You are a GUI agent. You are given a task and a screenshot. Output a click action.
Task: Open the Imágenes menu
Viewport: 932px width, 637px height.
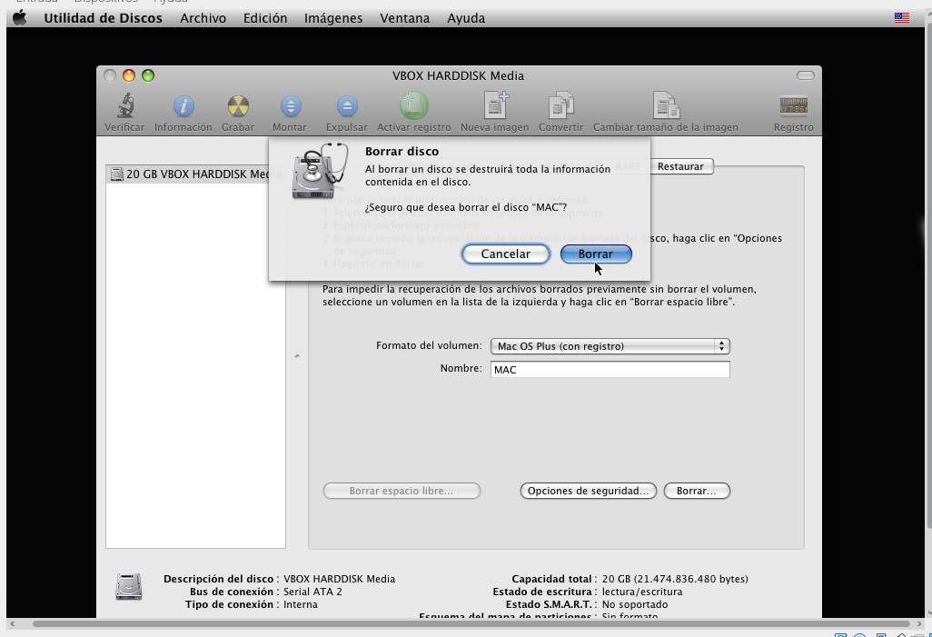(x=333, y=18)
